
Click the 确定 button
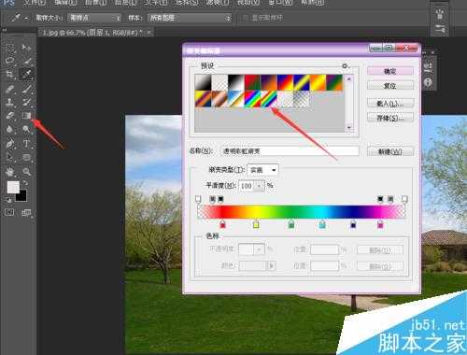[390, 71]
